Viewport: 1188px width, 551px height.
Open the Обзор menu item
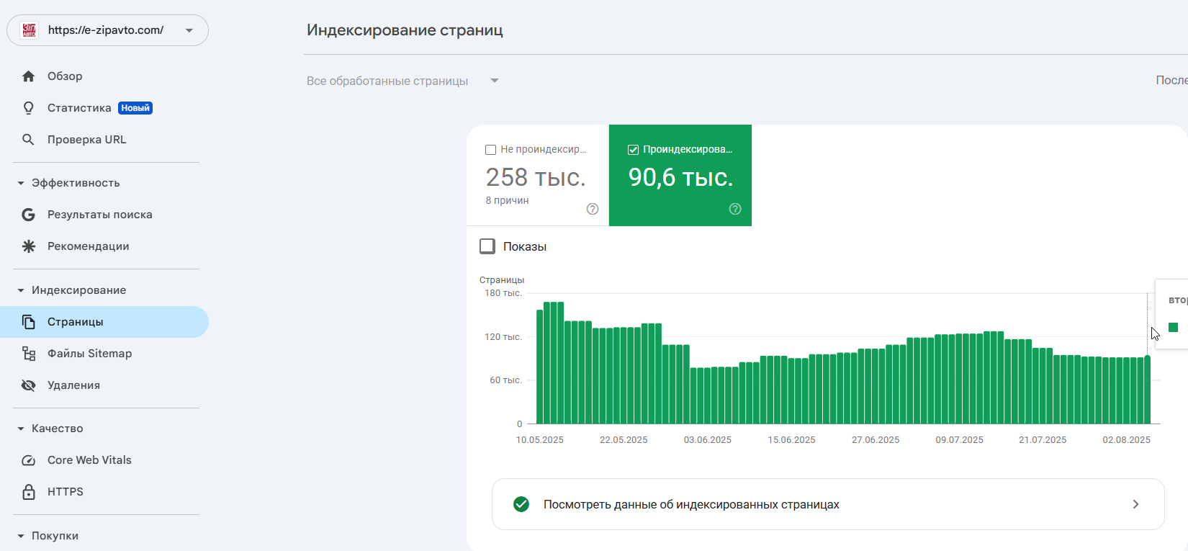pos(104,76)
